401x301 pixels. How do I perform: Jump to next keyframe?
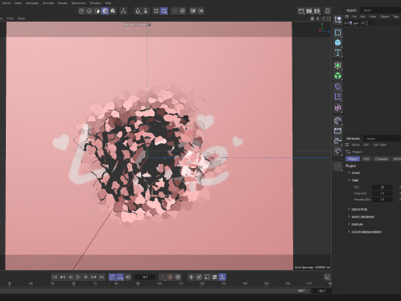click(x=94, y=277)
